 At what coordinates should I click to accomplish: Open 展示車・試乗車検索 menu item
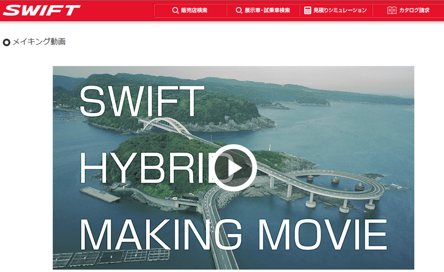pos(263,10)
